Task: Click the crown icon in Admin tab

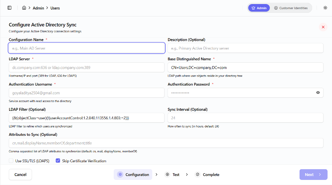Action: coord(253,8)
